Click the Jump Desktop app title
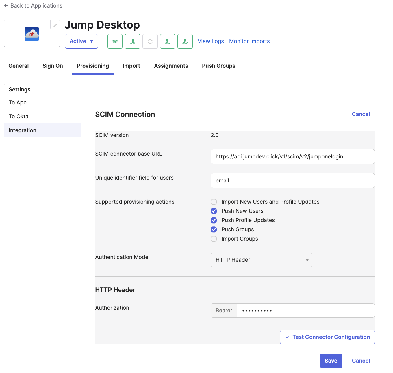Viewport: 393px width, 373px height. click(x=102, y=25)
